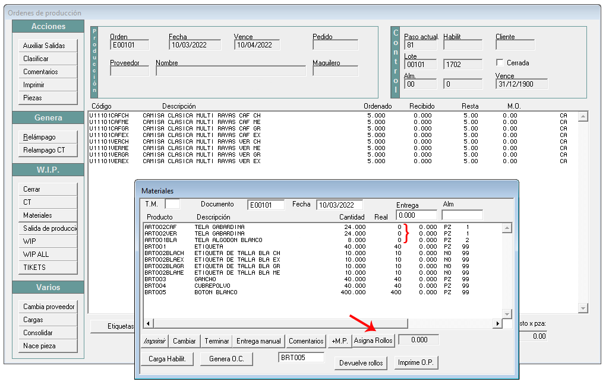Click the CT button under W.I.P.
609x385 pixels.
point(48,202)
